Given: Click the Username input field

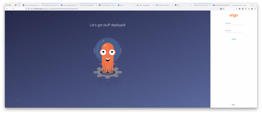Looking at the screenshot, I should 234,24.
